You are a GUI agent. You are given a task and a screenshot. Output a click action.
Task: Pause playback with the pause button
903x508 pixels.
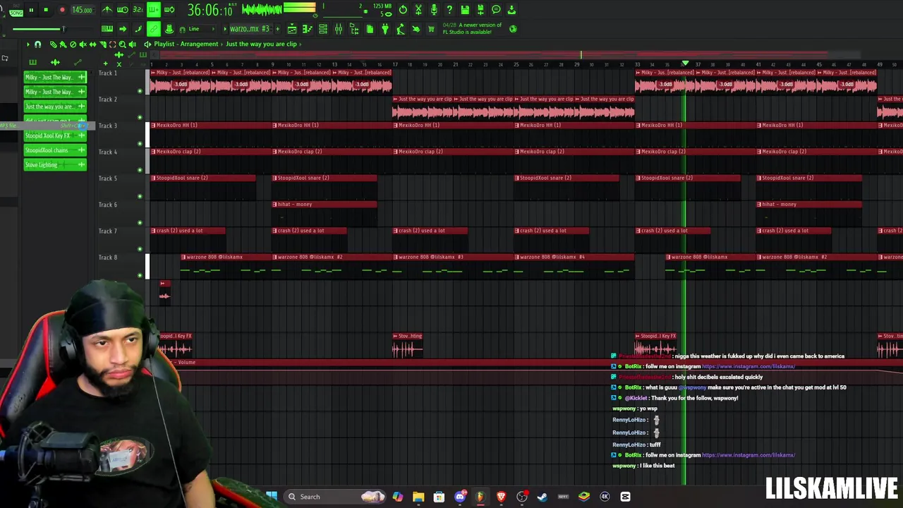click(31, 10)
